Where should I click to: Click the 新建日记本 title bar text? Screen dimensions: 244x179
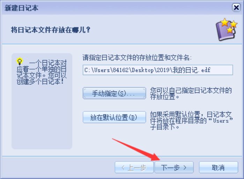click(22, 8)
